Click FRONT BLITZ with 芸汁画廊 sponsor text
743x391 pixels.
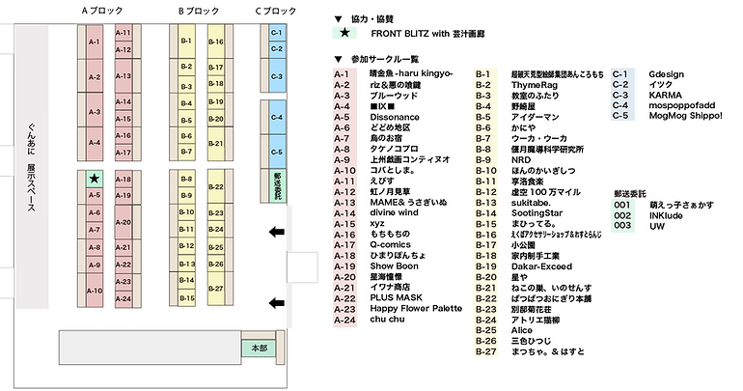pyautogui.click(x=427, y=34)
